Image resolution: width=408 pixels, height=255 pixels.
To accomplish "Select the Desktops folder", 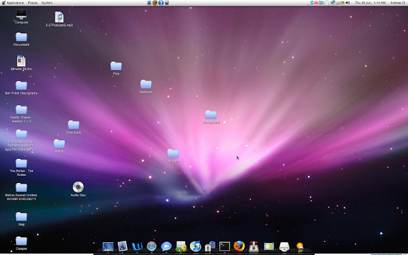I will coord(146,87).
